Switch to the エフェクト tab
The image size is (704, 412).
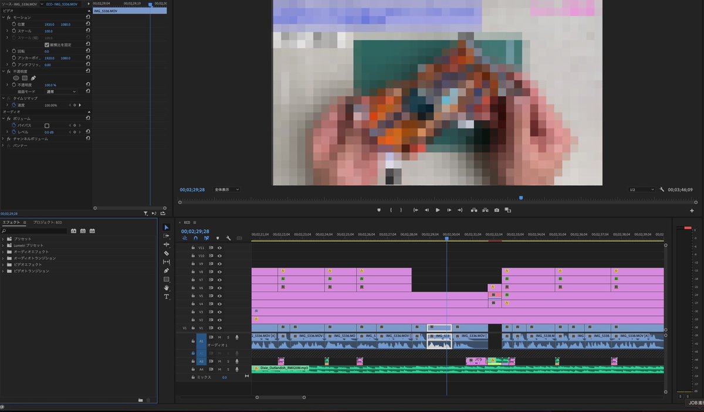[x=11, y=222]
